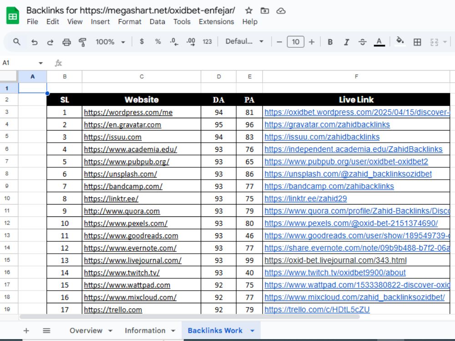Open the Data menu
The image size is (455, 341).
tap(157, 22)
